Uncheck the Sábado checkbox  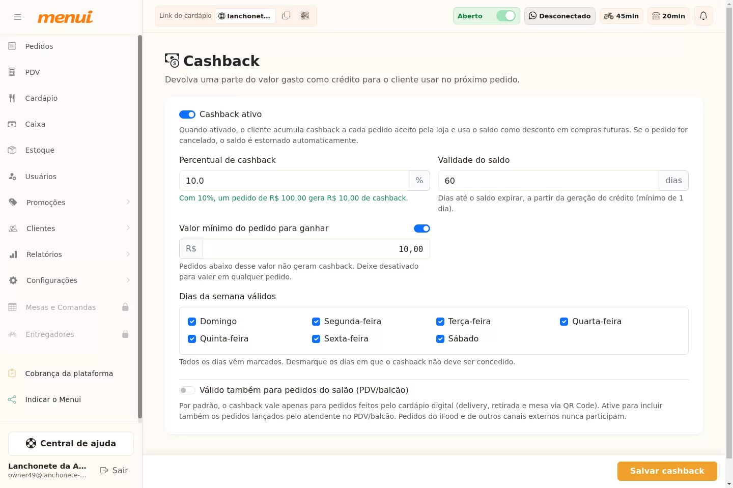coord(440,339)
